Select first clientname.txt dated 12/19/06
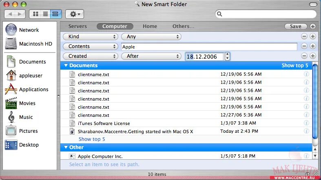Image resolution: width=321 pixels, height=180 pixels. (186, 74)
